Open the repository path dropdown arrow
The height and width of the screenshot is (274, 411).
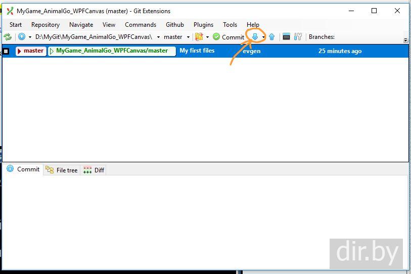pyautogui.click(x=158, y=37)
